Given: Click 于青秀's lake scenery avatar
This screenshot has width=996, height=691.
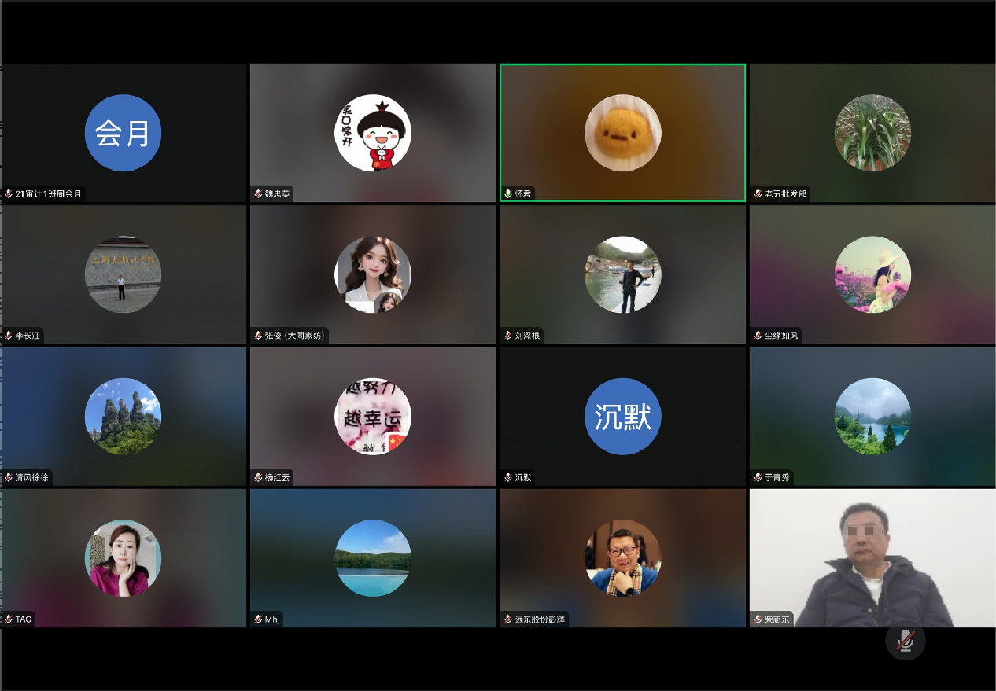Looking at the screenshot, I should tap(872, 417).
